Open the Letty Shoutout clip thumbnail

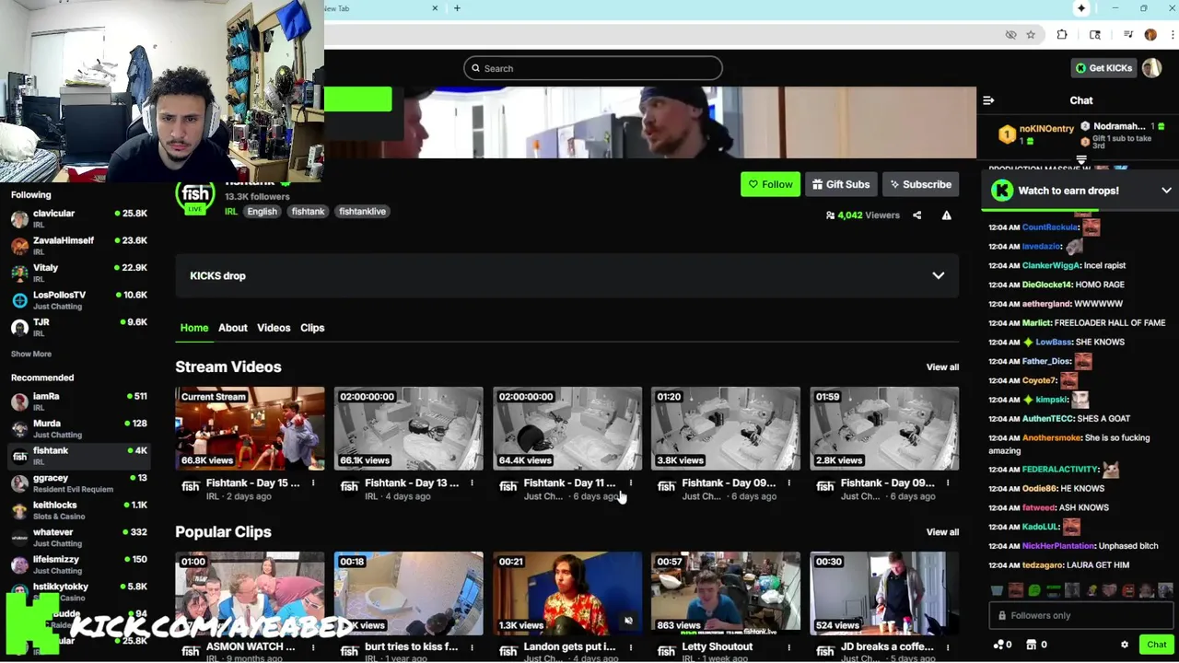(x=725, y=593)
